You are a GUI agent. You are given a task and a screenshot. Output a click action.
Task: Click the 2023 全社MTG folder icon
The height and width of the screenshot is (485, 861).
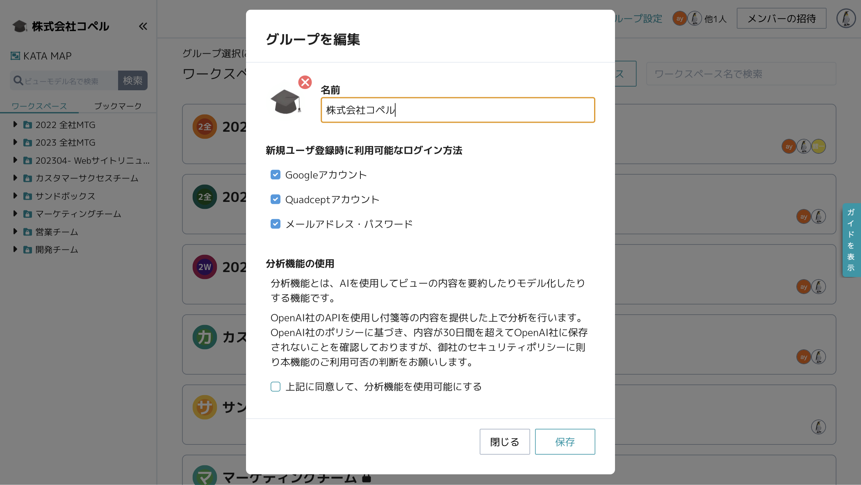(27, 142)
